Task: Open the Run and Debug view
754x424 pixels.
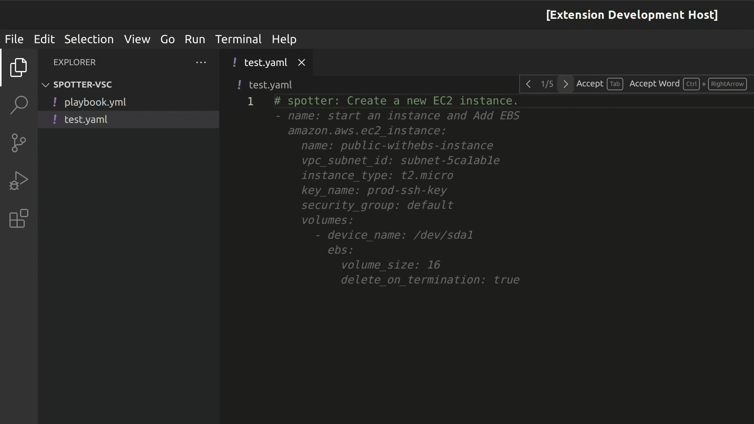Action: pos(18,181)
